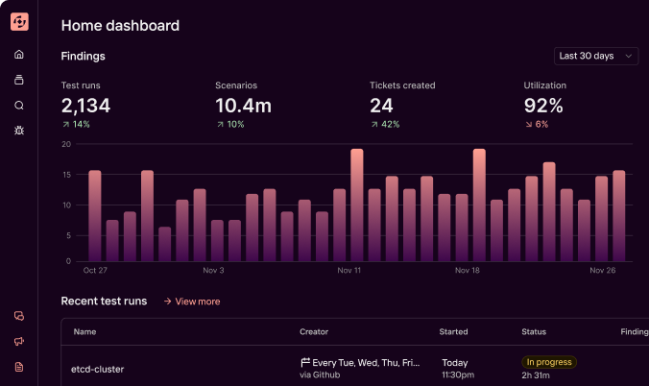
Task: Click the Today started cell
Action: point(455,363)
